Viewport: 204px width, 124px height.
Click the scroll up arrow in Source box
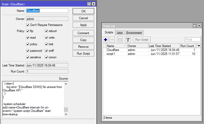click(66, 84)
